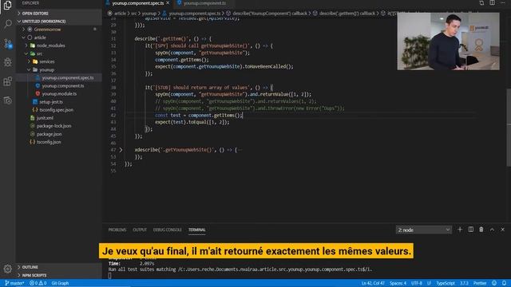Image resolution: width=511 pixels, height=287 pixels.
Task: Open the Source Control view
Action: [7, 43]
